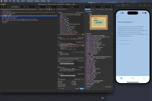
Task: Tap the grid tab icon in phone app
Action: click(x=121, y=78)
